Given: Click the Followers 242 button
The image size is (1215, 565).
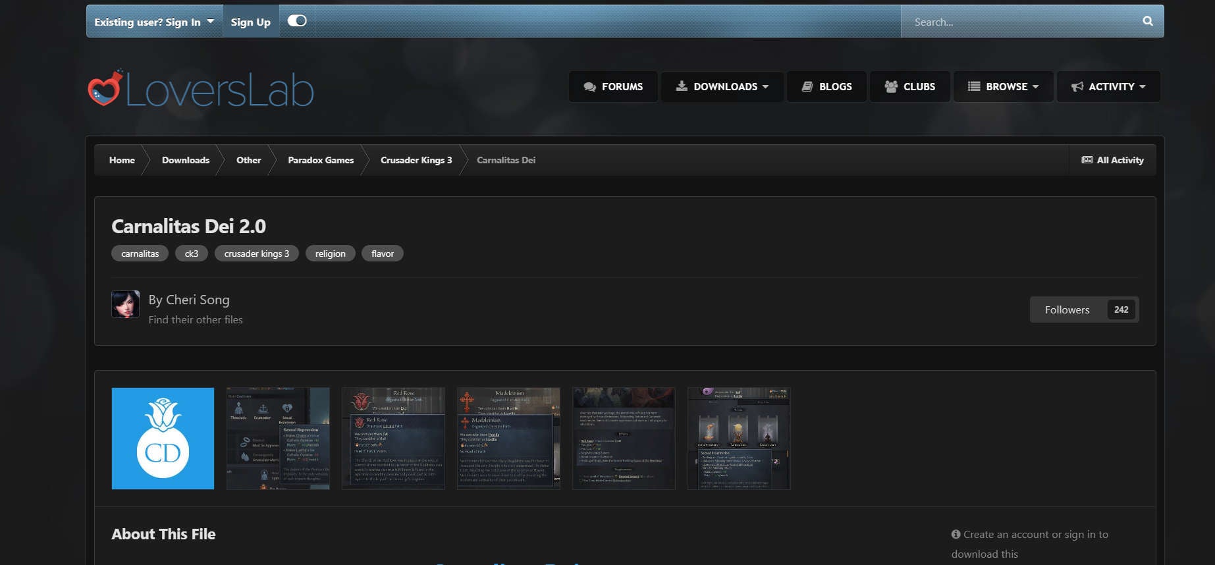Looking at the screenshot, I should click(1084, 309).
